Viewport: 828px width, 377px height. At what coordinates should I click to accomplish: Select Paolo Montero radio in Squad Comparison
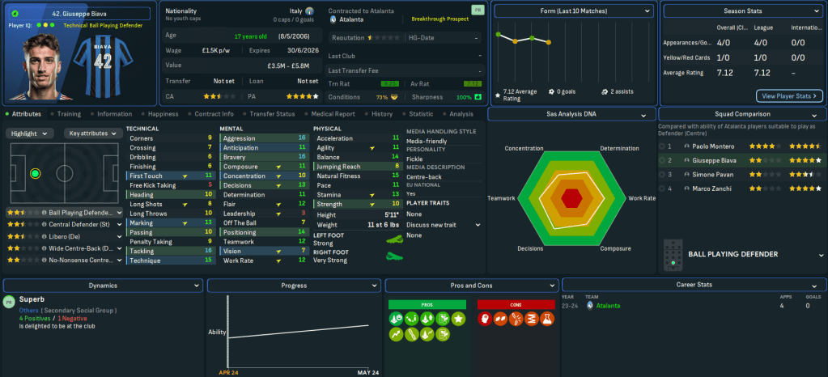pos(662,146)
